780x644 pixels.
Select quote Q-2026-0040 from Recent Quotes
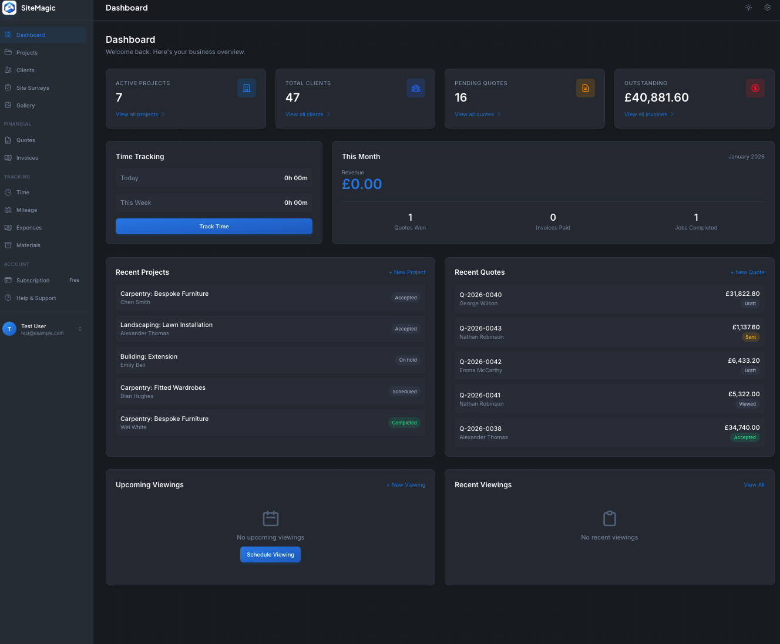[x=609, y=298]
